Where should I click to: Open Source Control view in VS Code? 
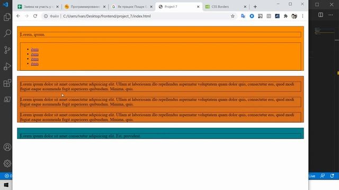point(7,50)
